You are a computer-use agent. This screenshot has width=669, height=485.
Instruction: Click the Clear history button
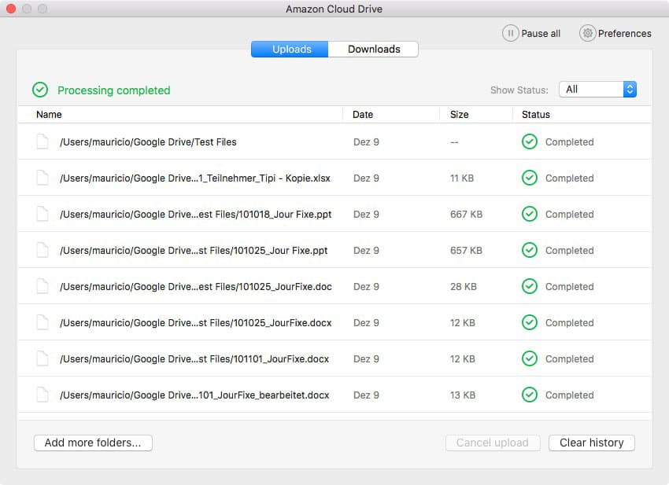(x=592, y=443)
